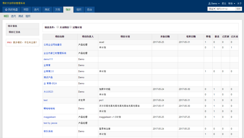The height and width of the screenshot is (138, 244).
Task: Click the 退出 logout link
Action: [224, 4]
